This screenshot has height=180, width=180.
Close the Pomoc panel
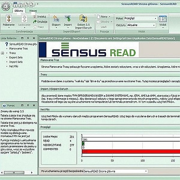point(34,105)
